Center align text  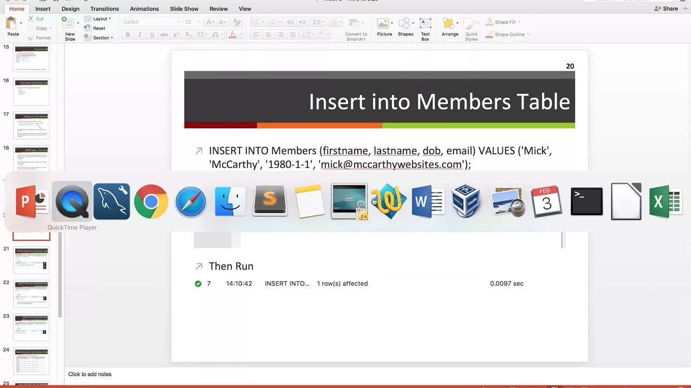[x=268, y=34]
